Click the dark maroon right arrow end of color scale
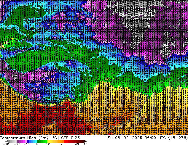Screen dimensions: 188x145 [x=85, y=141]
